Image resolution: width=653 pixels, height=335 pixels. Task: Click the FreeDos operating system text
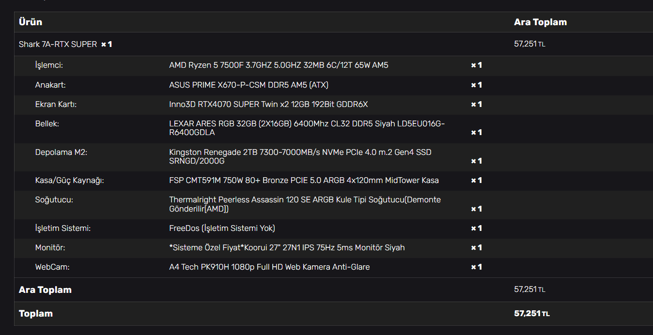point(222,228)
